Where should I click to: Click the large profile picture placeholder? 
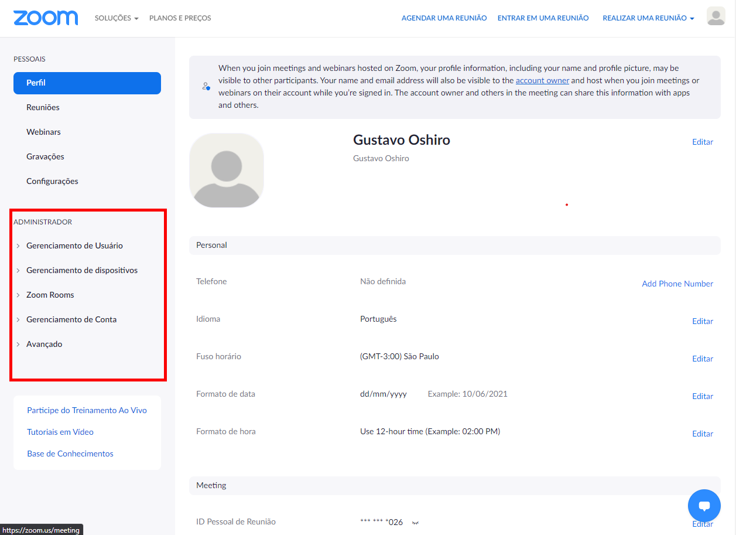click(227, 171)
